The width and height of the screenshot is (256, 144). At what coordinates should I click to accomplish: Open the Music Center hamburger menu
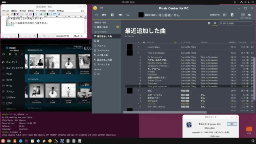102,8
